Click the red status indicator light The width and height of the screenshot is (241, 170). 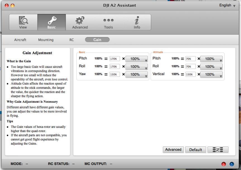click(x=224, y=164)
